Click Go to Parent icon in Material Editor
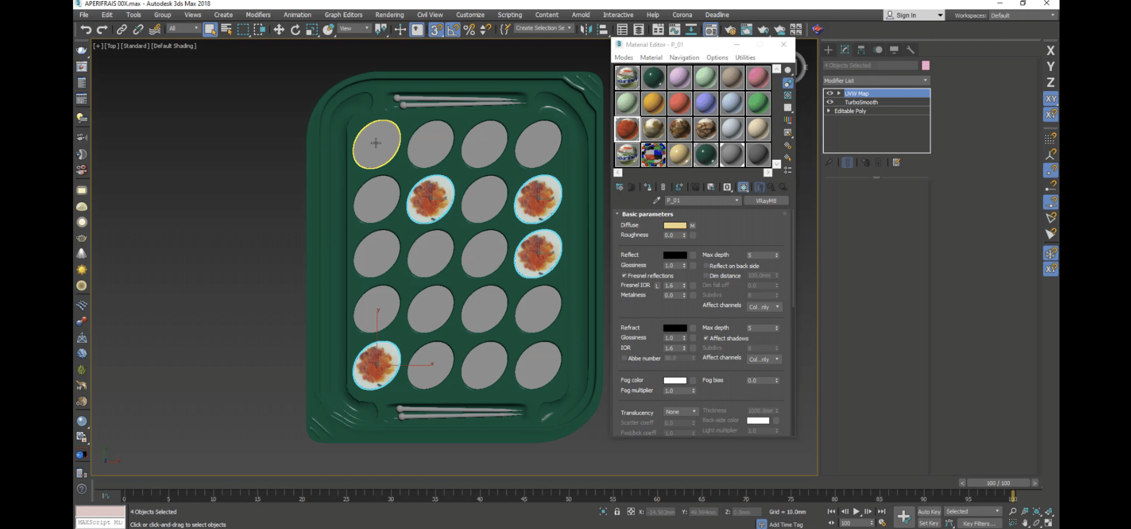Image resolution: width=1131 pixels, height=529 pixels. coord(771,187)
